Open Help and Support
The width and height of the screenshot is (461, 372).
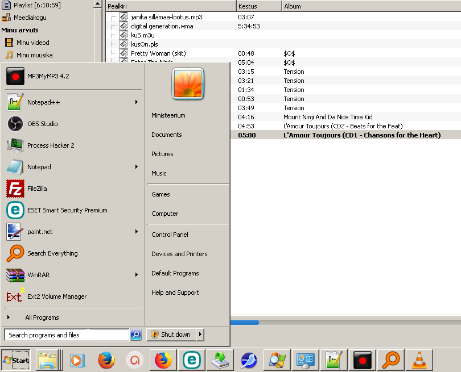[x=175, y=293]
